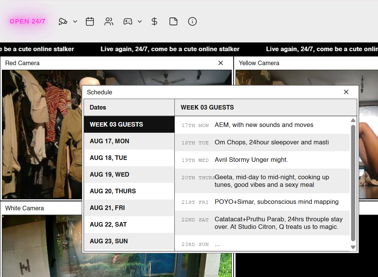Open the game controller icon

click(x=128, y=21)
